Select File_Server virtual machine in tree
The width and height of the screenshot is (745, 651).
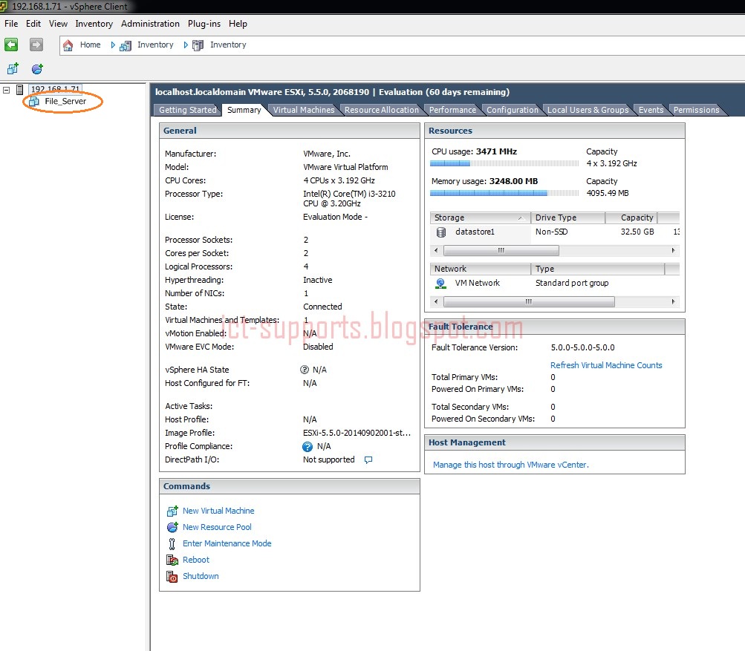point(65,101)
